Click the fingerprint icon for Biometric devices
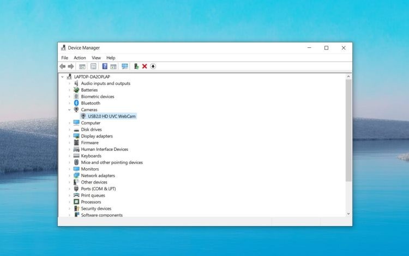The width and height of the screenshot is (409, 256). [x=76, y=96]
